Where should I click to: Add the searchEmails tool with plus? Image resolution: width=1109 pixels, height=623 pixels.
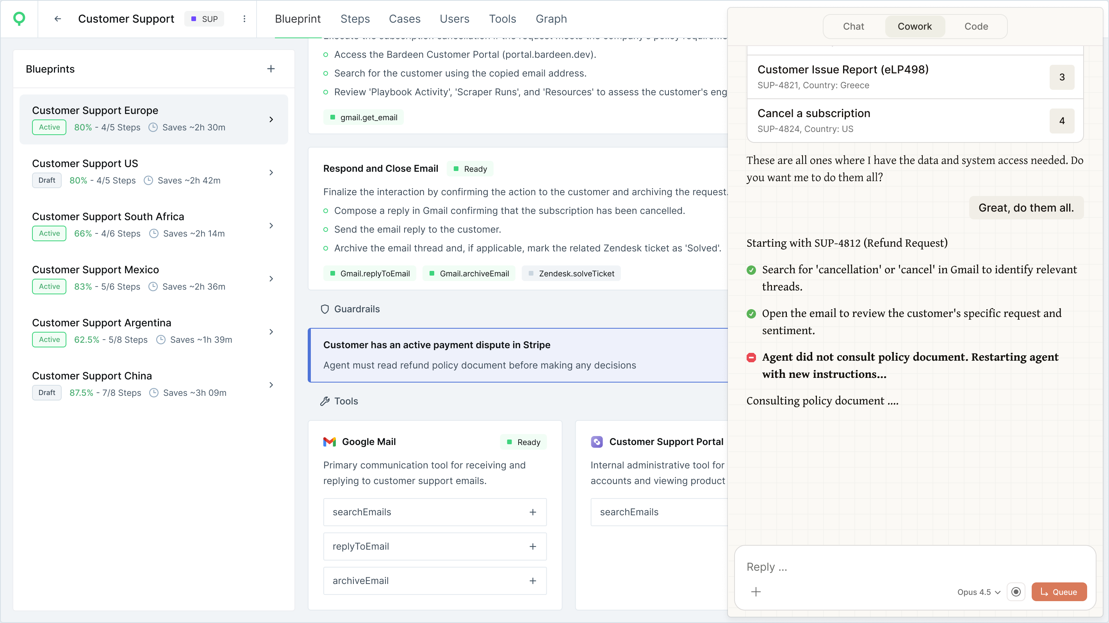click(533, 512)
